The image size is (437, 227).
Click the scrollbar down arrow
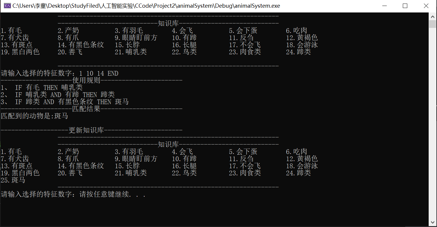pyautogui.click(x=433, y=222)
